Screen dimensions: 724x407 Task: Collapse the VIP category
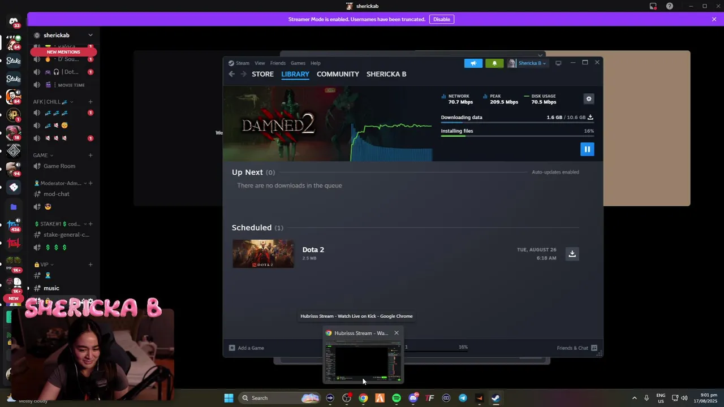pos(42,265)
